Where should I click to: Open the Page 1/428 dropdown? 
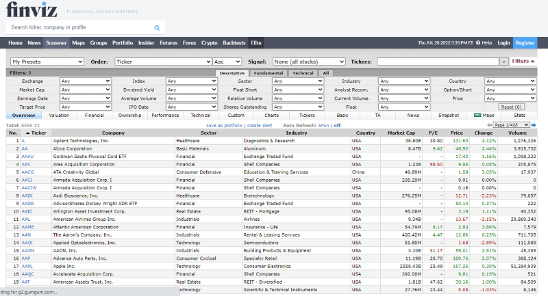(511, 125)
